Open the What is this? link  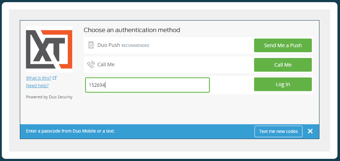[x=39, y=78]
